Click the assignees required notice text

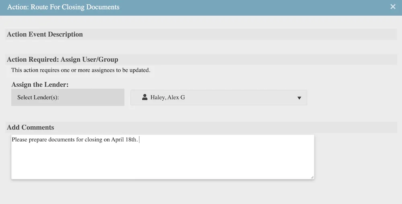point(80,70)
